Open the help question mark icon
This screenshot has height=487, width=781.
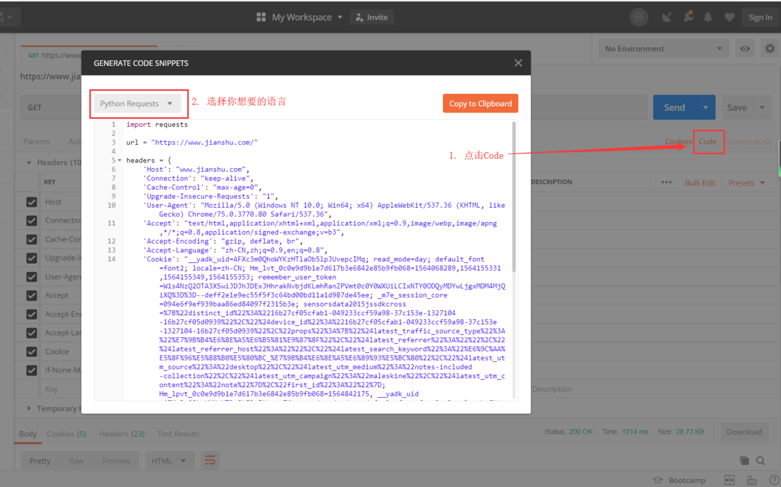point(774,480)
